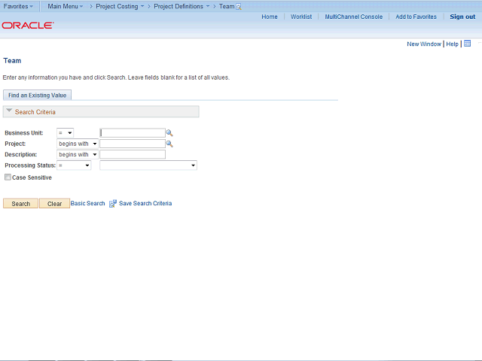Screen dimensions: 482x361
Task: Click the Search button
Action: coord(20,204)
